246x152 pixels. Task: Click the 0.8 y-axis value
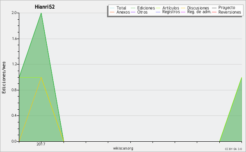14,90
